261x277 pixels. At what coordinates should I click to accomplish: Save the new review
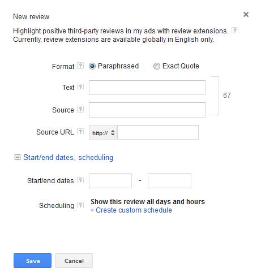pyautogui.click(x=32, y=261)
